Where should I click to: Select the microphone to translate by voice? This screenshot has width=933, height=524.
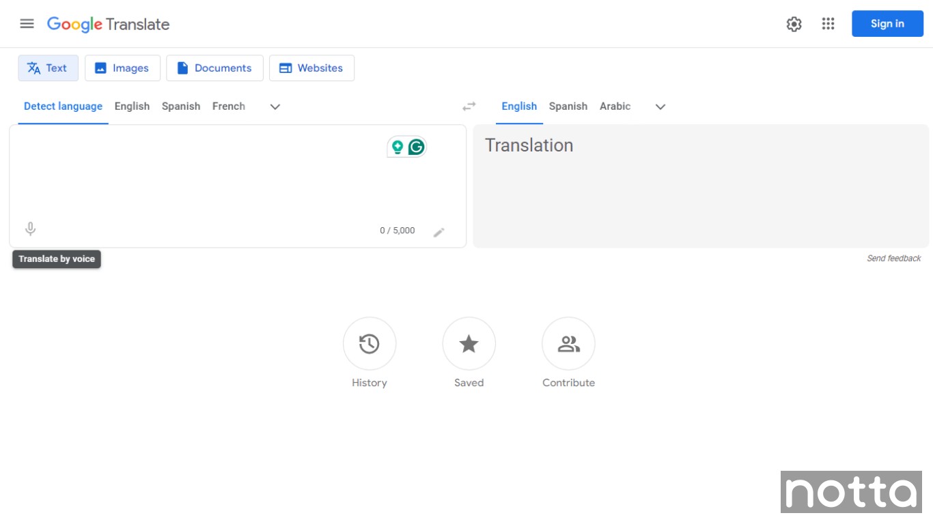(x=30, y=229)
